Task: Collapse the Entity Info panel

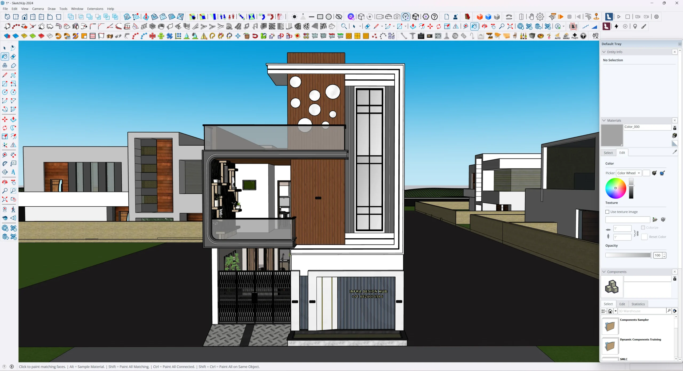Action: [604, 52]
